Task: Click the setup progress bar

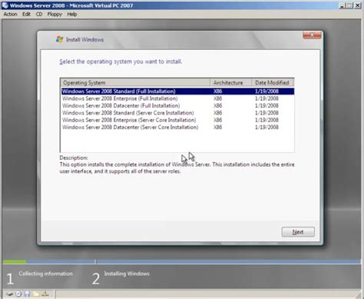Action: click(x=182, y=261)
